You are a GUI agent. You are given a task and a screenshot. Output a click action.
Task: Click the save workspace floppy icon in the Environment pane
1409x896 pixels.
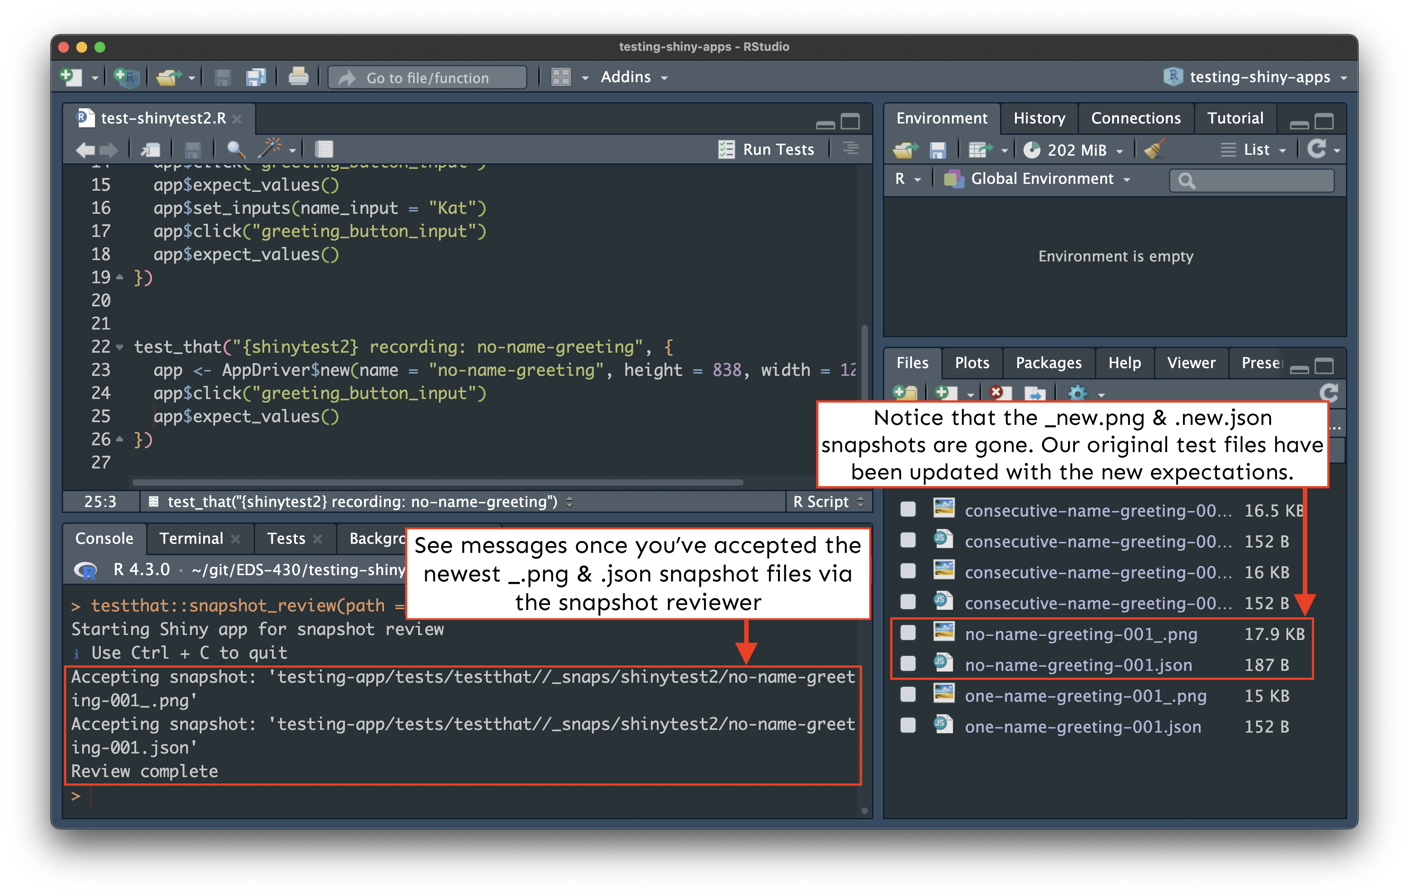click(937, 150)
